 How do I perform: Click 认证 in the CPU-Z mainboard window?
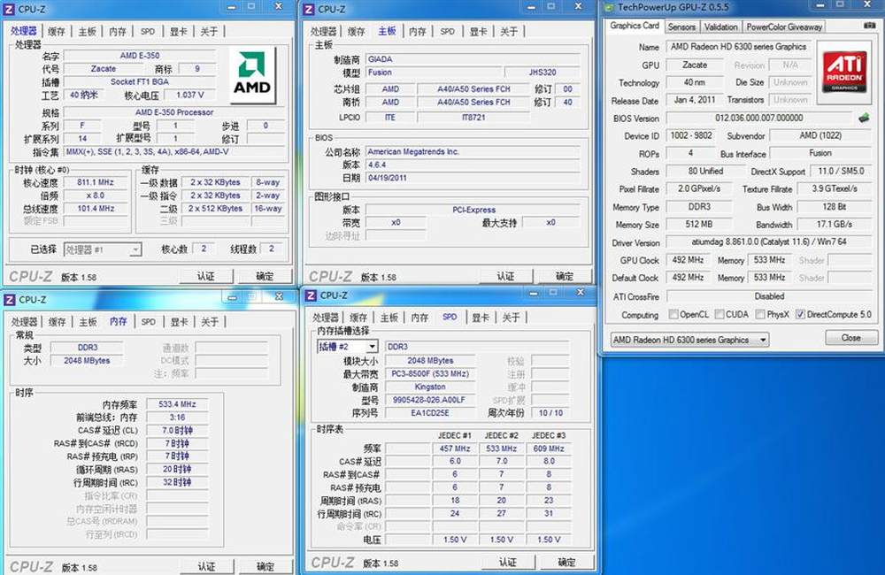click(x=505, y=277)
